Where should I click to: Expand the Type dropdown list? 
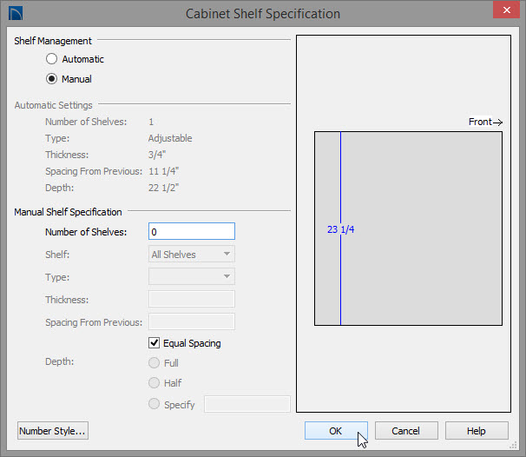click(192, 276)
